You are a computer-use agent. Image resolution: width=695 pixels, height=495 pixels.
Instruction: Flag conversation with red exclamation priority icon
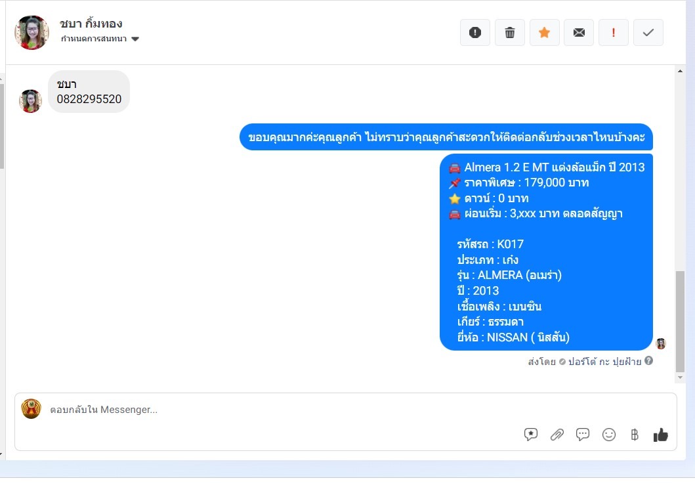[614, 32]
